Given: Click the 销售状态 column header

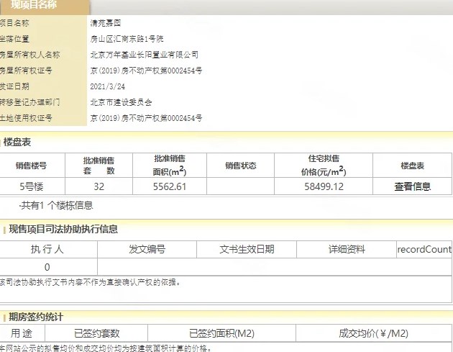Looking at the screenshot, I should tap(240, 166).
